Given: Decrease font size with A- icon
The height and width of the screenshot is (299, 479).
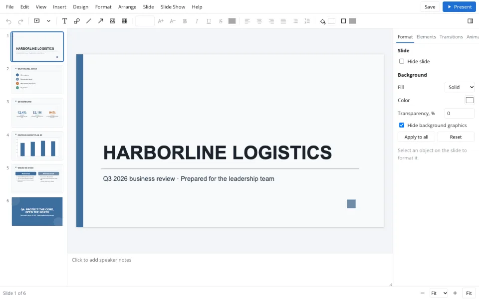Looking at the screenshot, I should (x=173, y=21).
